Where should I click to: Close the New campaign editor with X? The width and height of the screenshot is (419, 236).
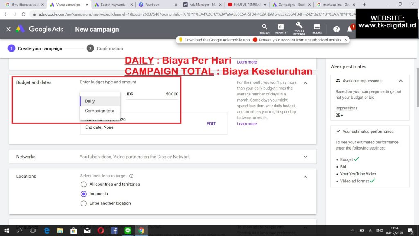[x=8, y=29]
